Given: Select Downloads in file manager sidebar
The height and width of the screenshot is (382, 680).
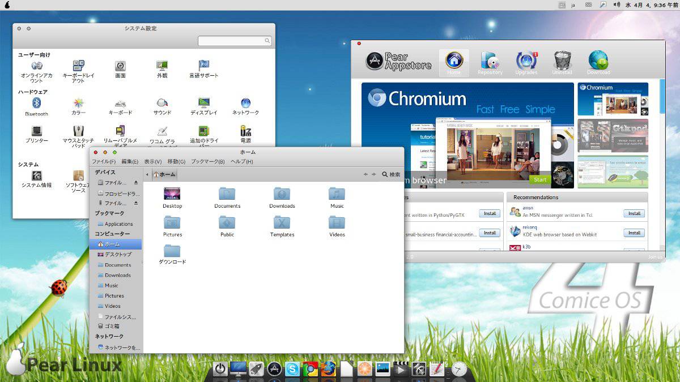Looking at the screenshot, I should coord(116,275).
